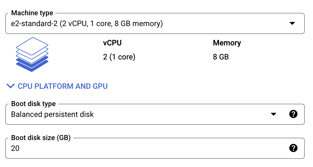
Task: Click the stacked layers machine icon
Action: point(32,54)
